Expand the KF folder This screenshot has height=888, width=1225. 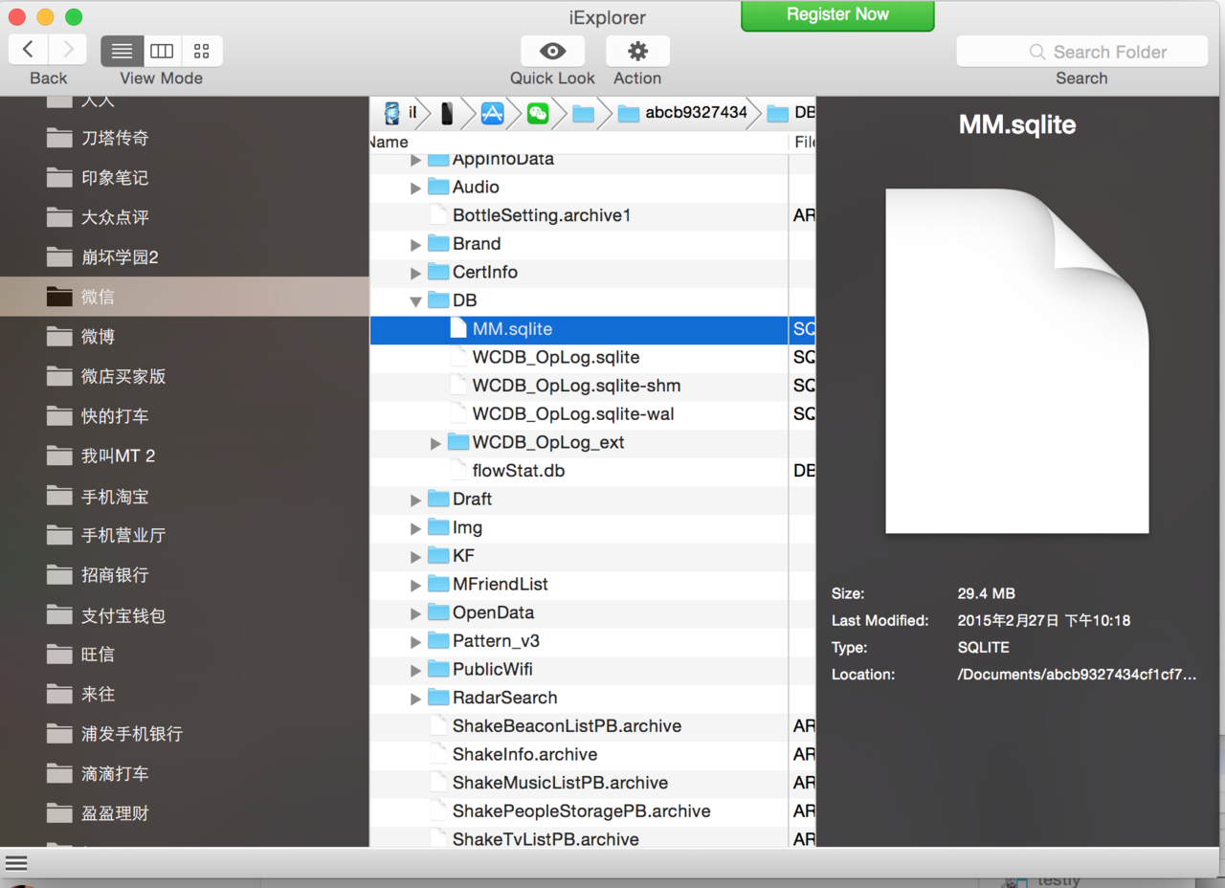415,556
